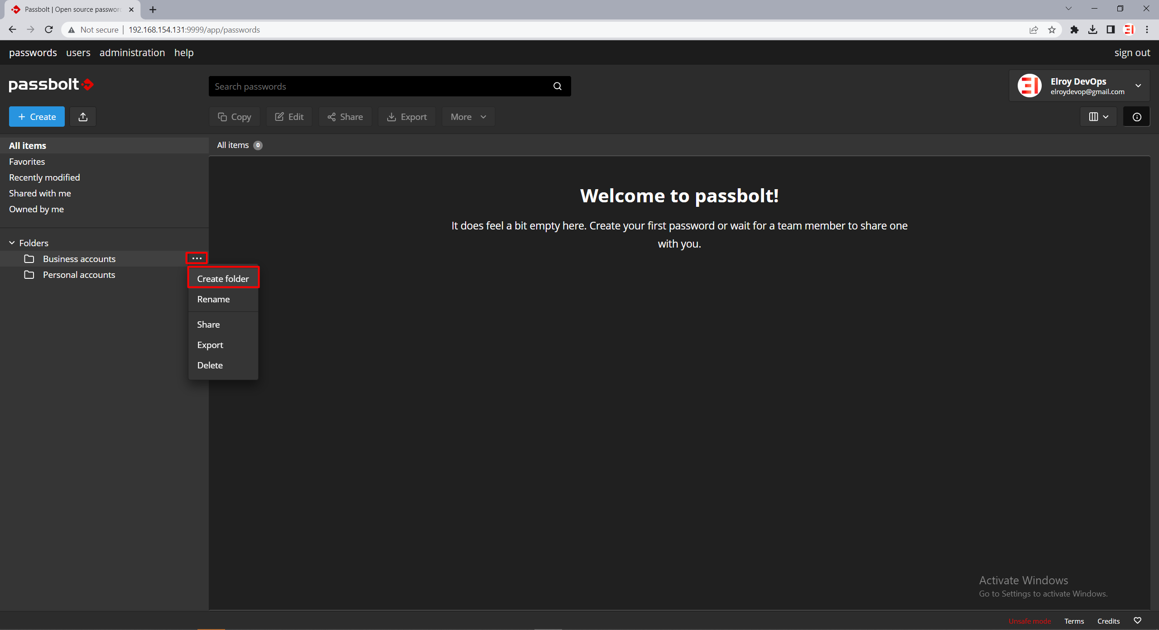Open the users top menu
1159x630 pixels.
tap(78, 53)
